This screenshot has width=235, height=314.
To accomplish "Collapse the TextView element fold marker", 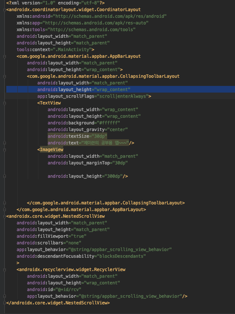I will tap(4, 103).
